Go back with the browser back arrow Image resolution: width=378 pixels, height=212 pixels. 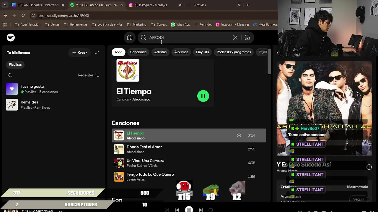tap(5, 15)
